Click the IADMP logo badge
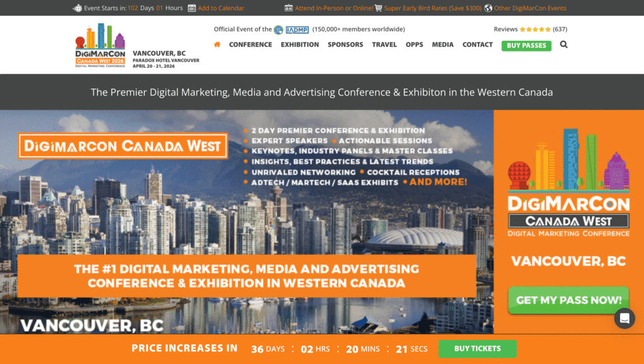 pos(297,30)
